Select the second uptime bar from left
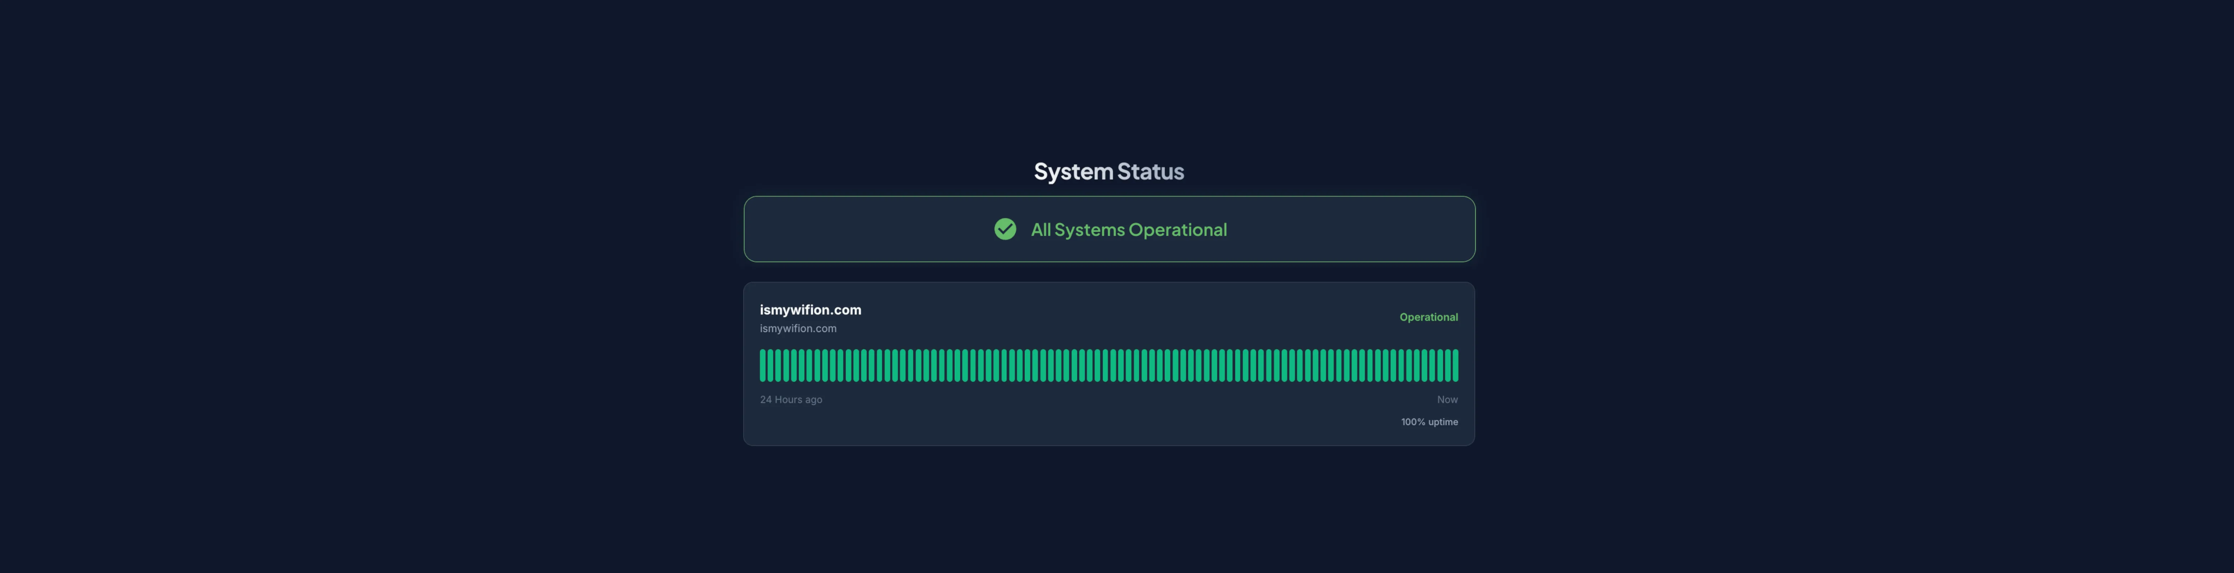Image resolution: width=2234 pixels, height=573 pixels. pos(771,366)
